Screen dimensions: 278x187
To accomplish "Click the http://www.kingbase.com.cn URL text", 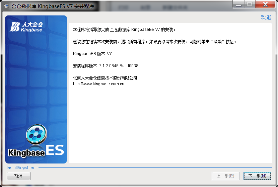I will [98, 84].
